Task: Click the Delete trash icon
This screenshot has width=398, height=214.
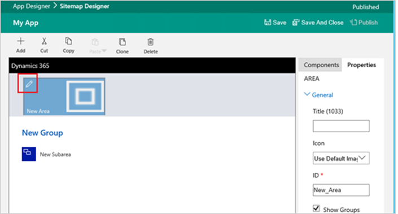Action: coord(151,42)
